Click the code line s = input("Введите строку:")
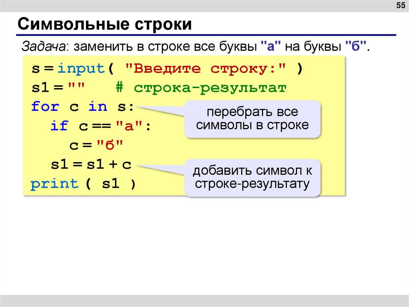Screen dimensions: 409x307 click(x=167, y=69)
